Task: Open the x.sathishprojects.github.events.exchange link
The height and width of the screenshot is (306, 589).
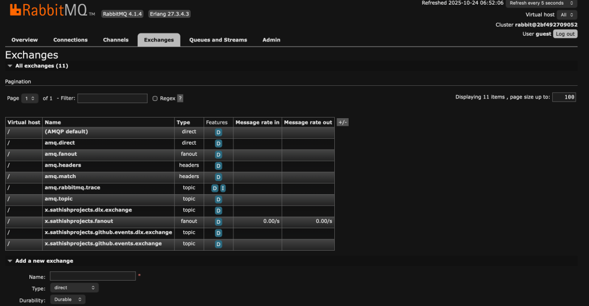Action: (x=103, y=244)
